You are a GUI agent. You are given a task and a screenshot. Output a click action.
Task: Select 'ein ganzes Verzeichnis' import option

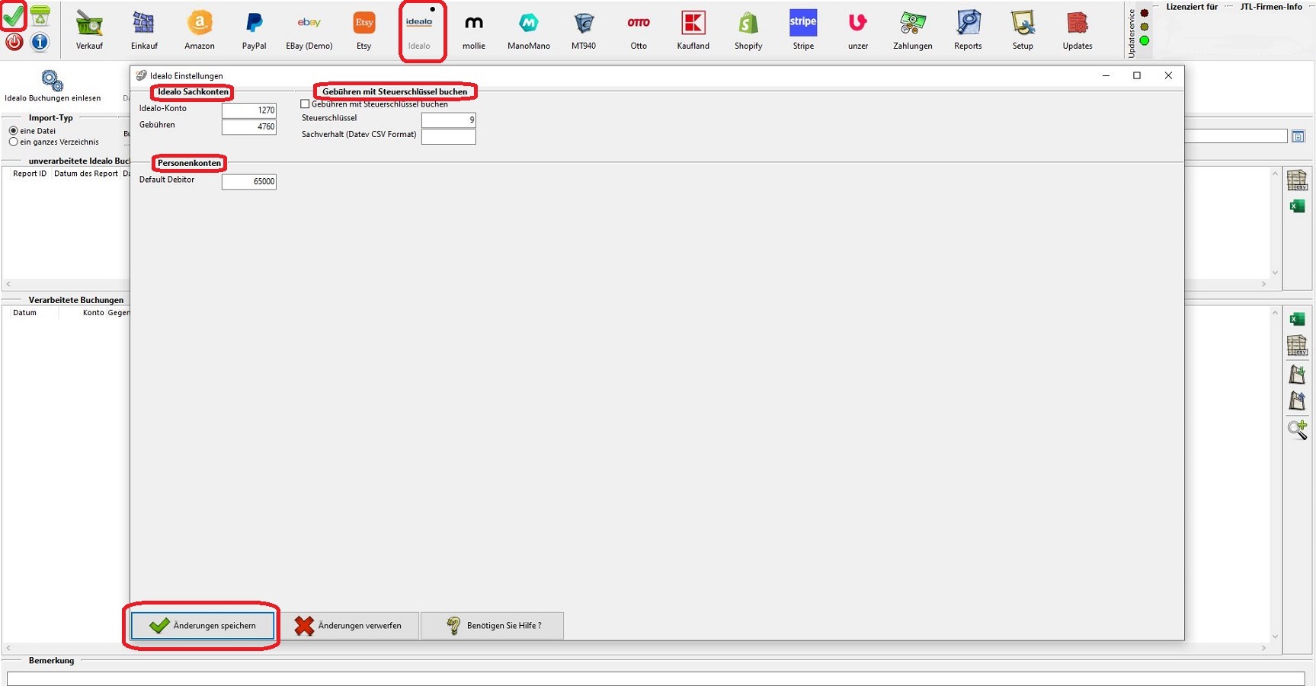tap(14, 142)
